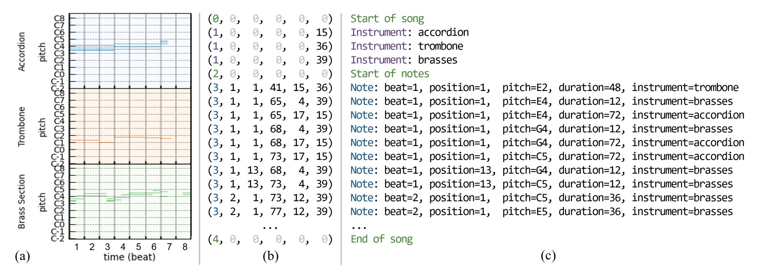This screenshot has width=761, height=274.
Task: Click the Brass Section track label
Action: (x=22, y=201)
